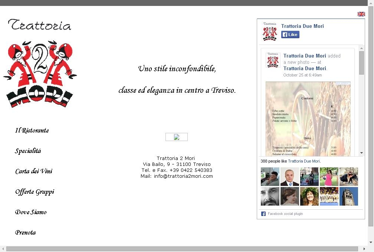
Task: Click the broken image in page center
Action: pos(177,137)
